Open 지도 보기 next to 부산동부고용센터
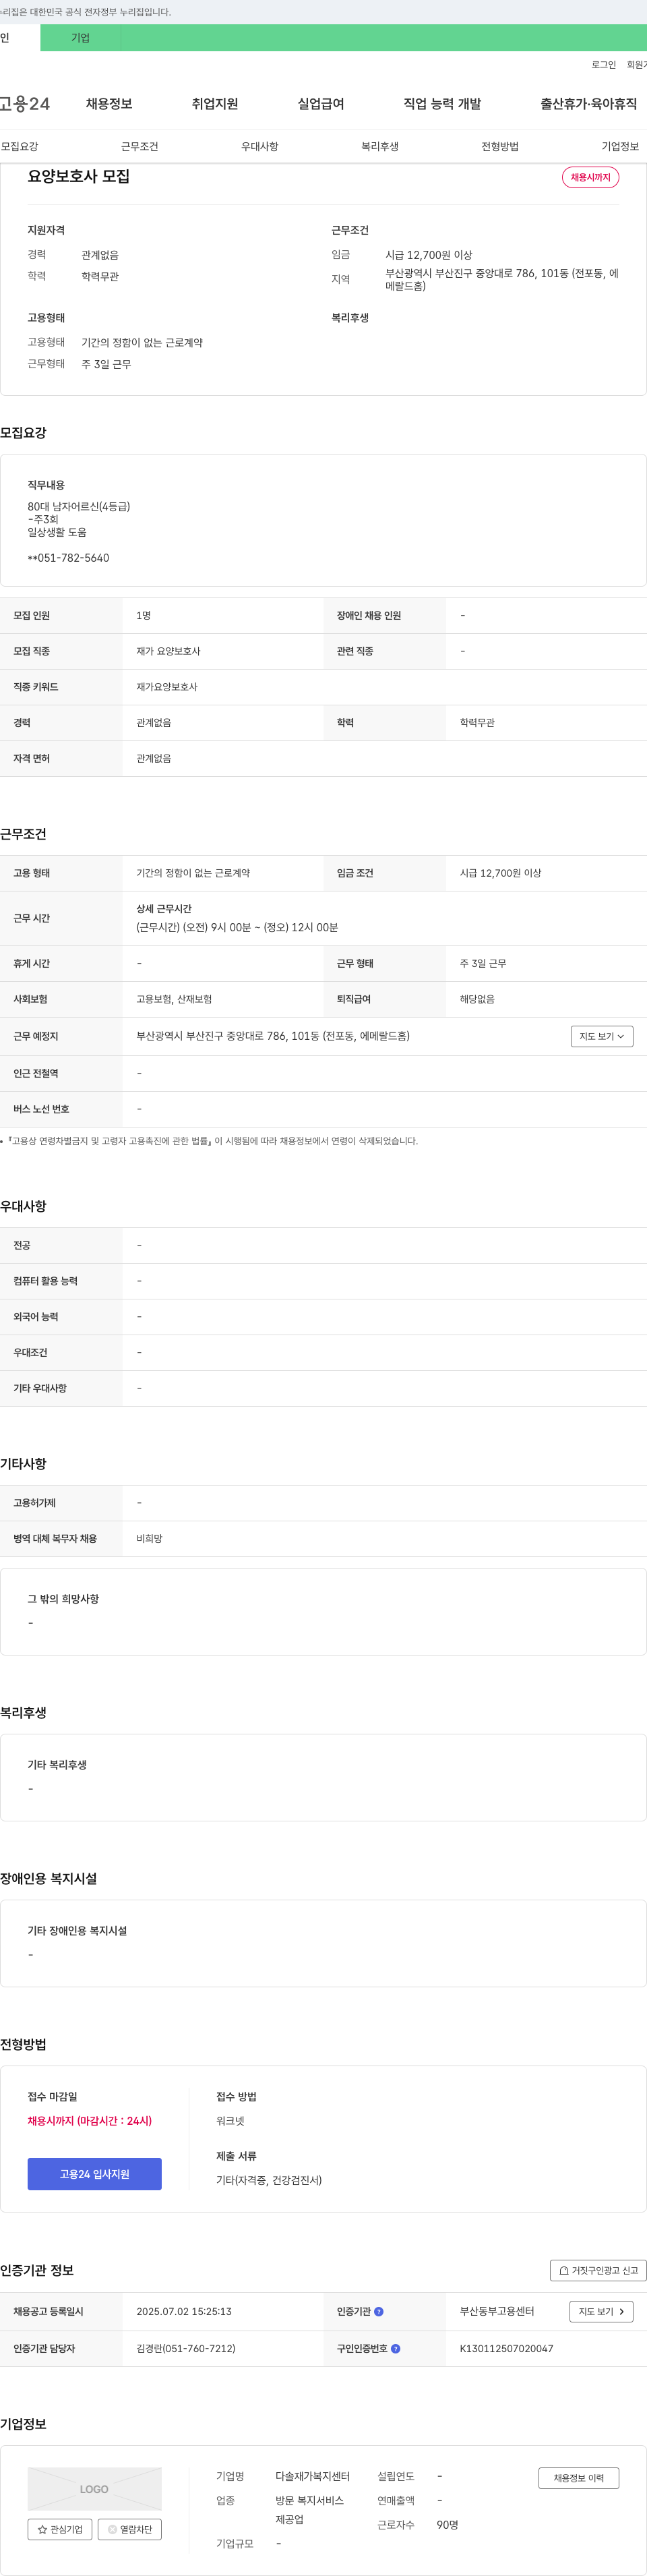The image size is (647, 2576). (601, 2311)
